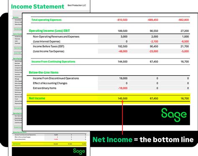Select the 3,000 non-operating revenues cell
198x156 pixels.
113,37
